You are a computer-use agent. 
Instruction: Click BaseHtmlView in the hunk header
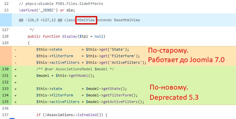[x=127, y=20]
